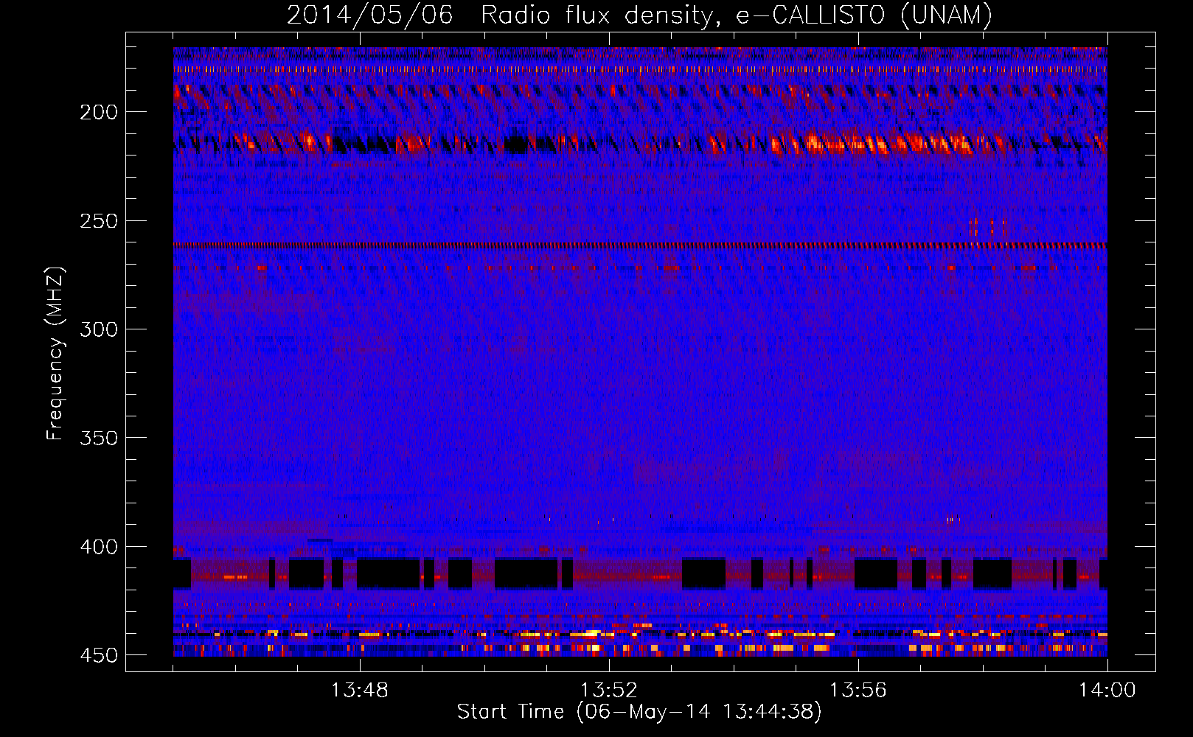Click the 450 frequency tick label
Image resolution: width=1193 pixels, height=737 pixels.
pyautogui.click(x=99, y=655)
